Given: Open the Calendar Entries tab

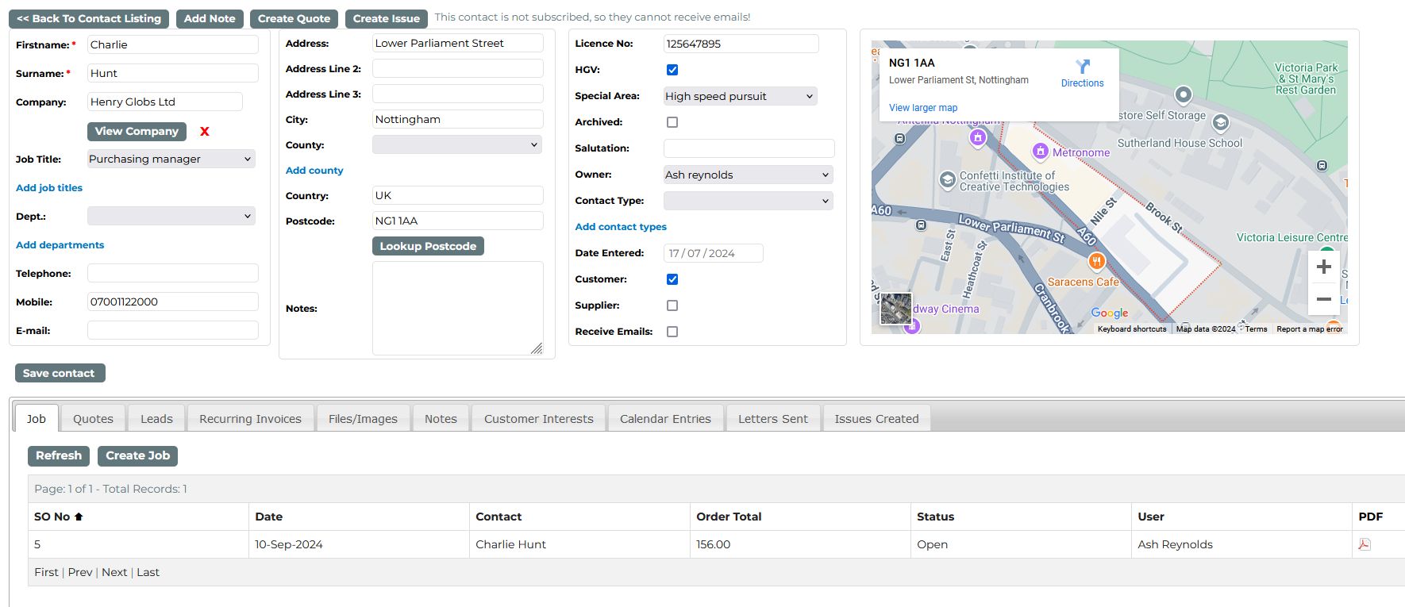Looking at the screenshot, I should (665, 418).
